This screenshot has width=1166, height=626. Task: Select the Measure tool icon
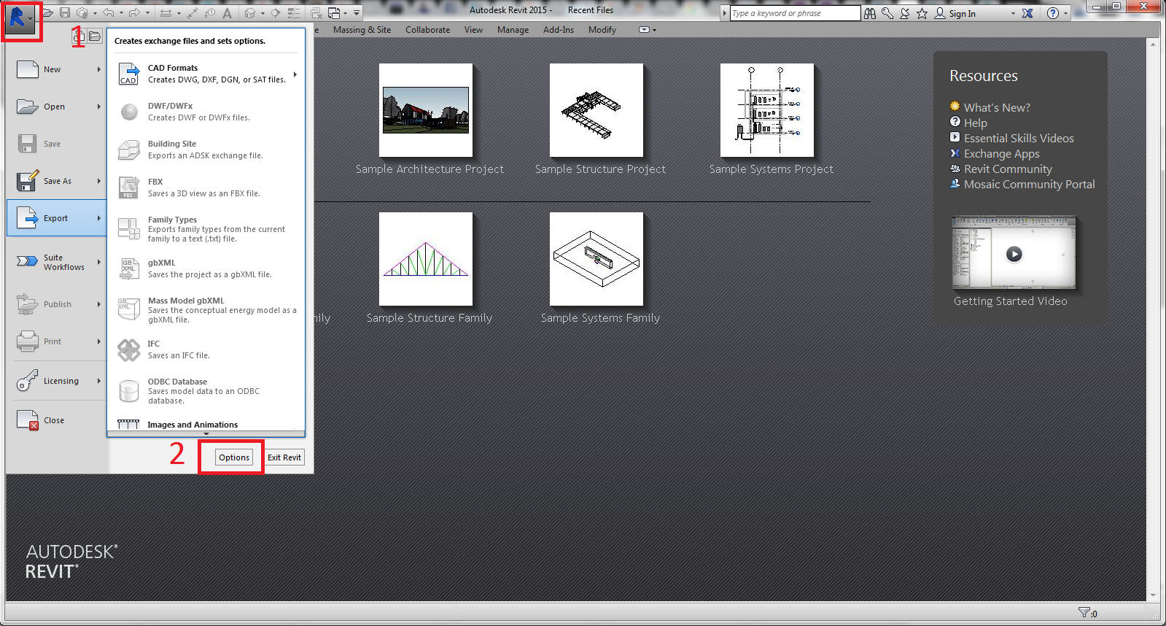[x=166, y=12]
